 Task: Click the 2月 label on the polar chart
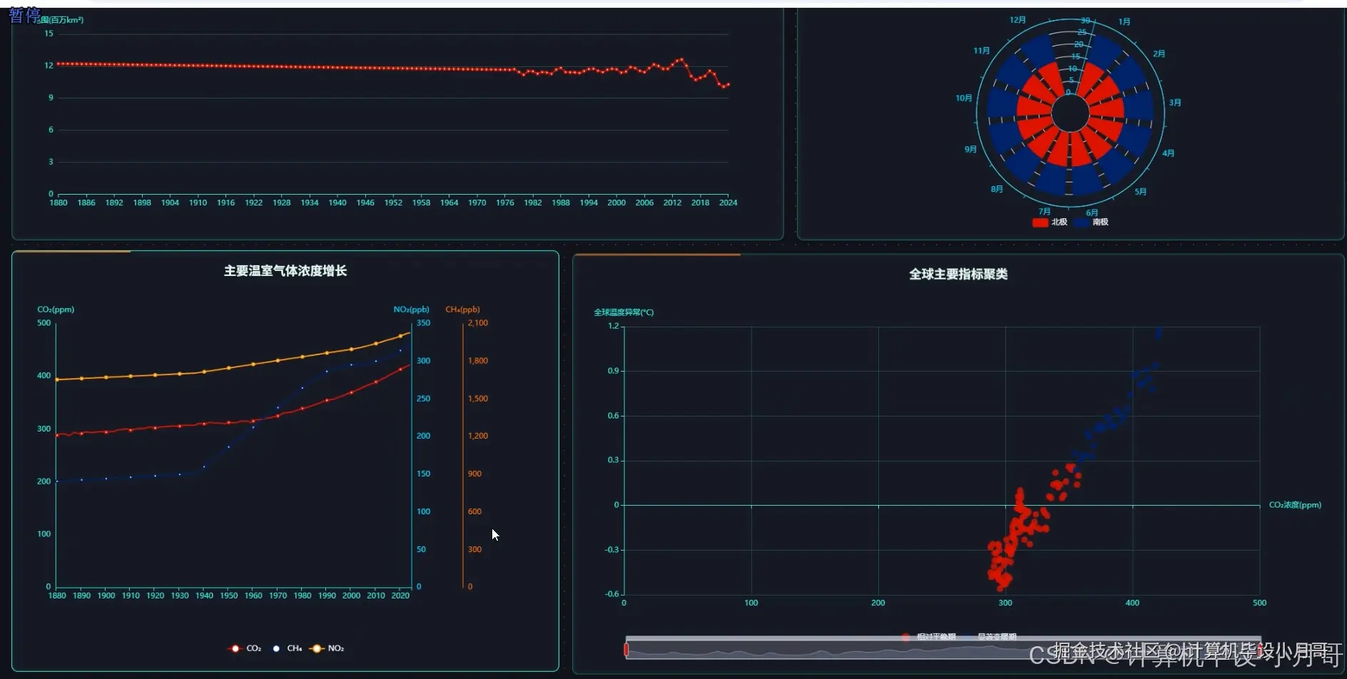point(1159,54)
